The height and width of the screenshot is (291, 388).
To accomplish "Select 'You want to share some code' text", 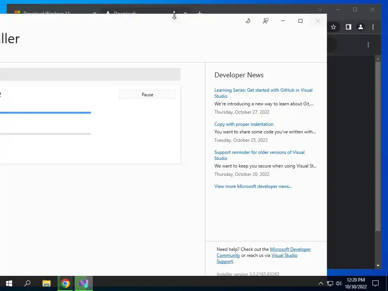I will 265,132.
